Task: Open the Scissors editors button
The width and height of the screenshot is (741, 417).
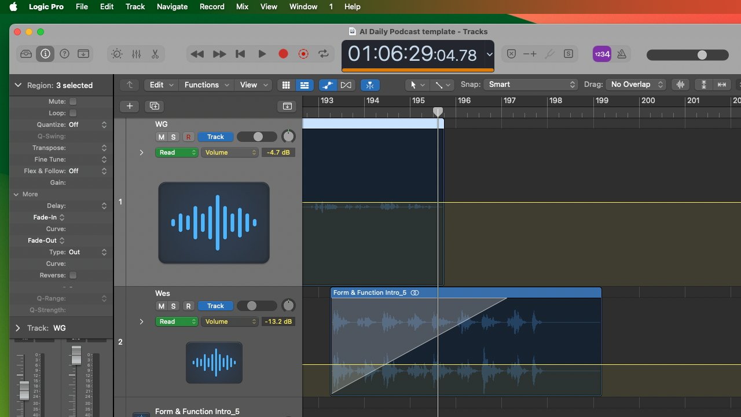Action: tap(155, 54)
